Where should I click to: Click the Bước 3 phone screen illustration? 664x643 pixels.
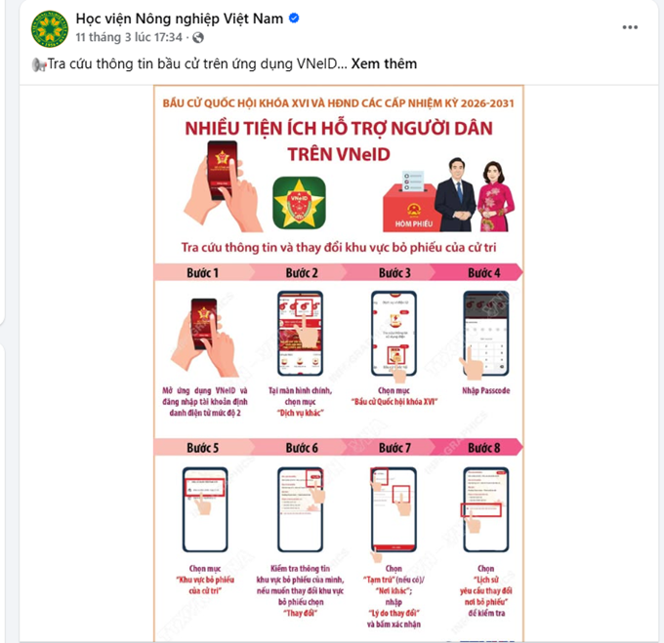[394, 334]
